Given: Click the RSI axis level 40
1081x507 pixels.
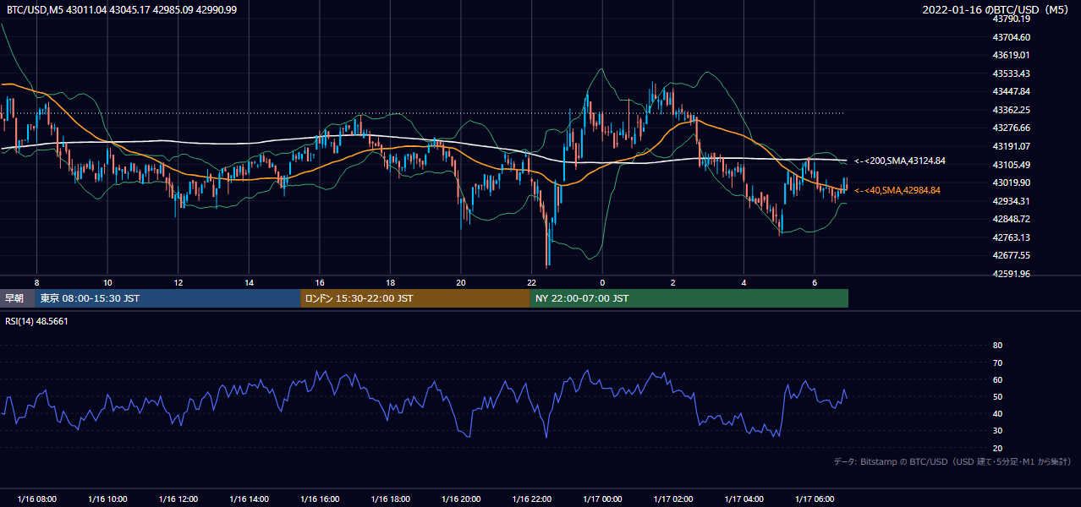Looking at the screenshot, I should pyautogui.click(x=997, y=413).
